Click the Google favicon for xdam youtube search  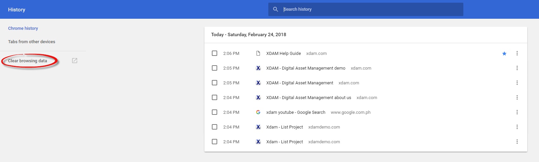coord(258,112)
